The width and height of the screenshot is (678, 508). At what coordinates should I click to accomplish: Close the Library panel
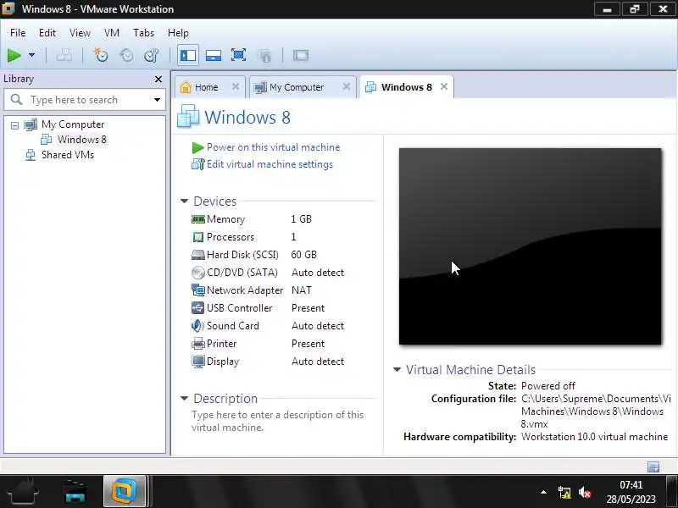click(x=158, y=79)
